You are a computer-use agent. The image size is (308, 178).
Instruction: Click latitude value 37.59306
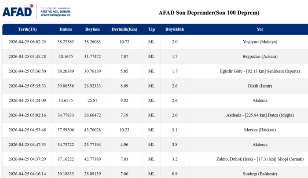(66, 130)
